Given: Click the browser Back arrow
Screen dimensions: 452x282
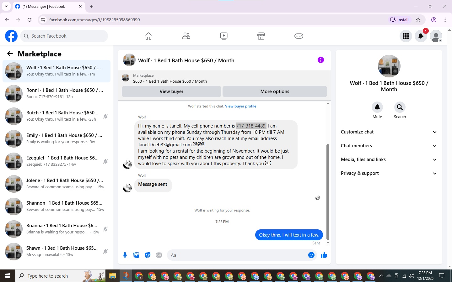Looking at the screenshot, I should pyautogui.click(x=7, y=20).
